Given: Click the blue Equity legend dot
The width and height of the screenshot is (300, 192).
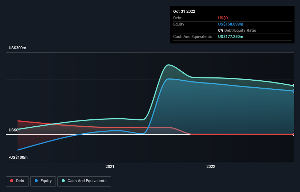Looking at the screenshot, I should tap(36, 181).
